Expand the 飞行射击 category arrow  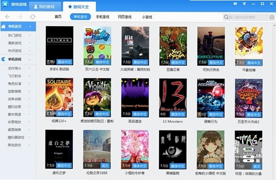click(x=30, y=76)
